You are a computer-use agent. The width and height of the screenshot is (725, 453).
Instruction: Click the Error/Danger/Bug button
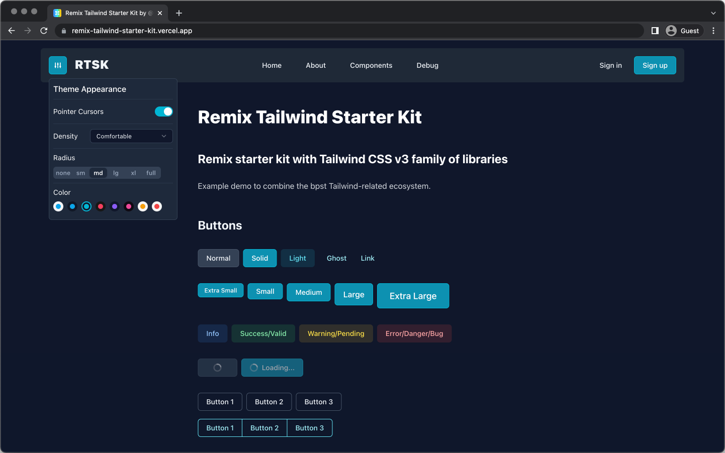[414, 333]
